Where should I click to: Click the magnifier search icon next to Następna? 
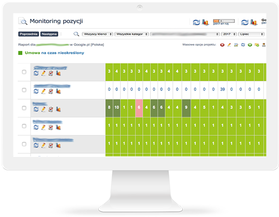click(x=76, y=34)
